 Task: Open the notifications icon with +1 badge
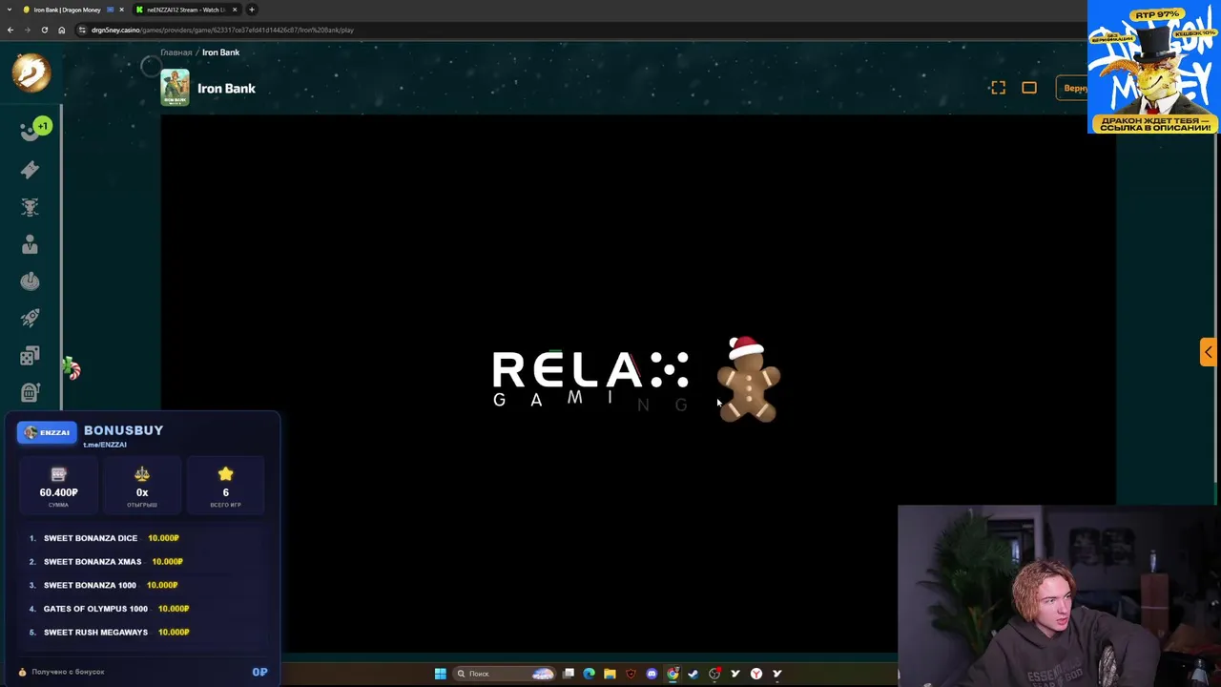[34, 130]
